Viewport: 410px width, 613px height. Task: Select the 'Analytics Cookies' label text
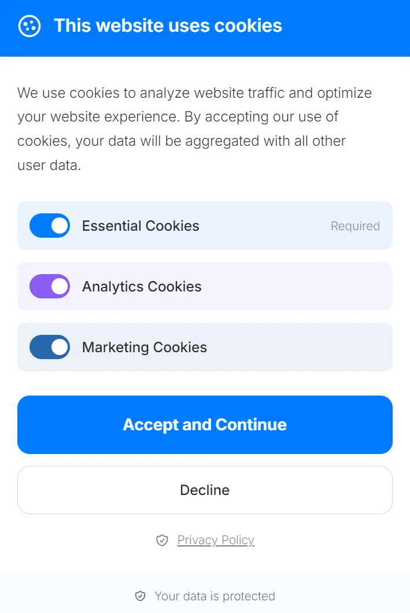[142, 286]
